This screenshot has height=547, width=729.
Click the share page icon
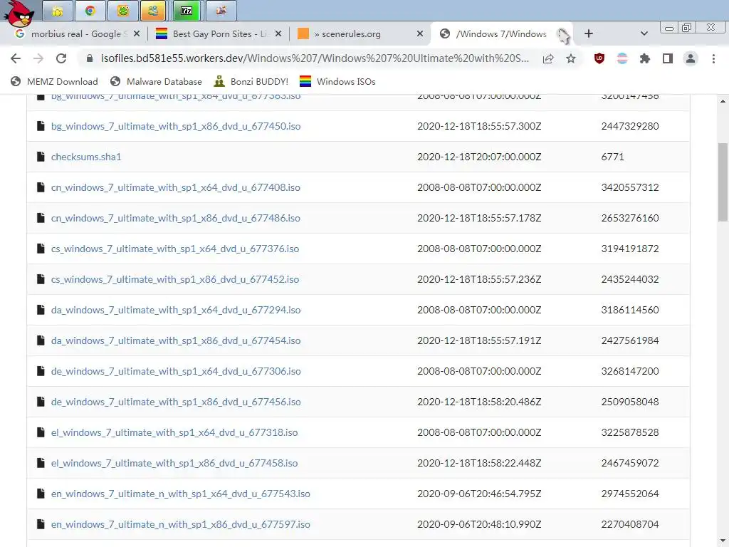548,58
